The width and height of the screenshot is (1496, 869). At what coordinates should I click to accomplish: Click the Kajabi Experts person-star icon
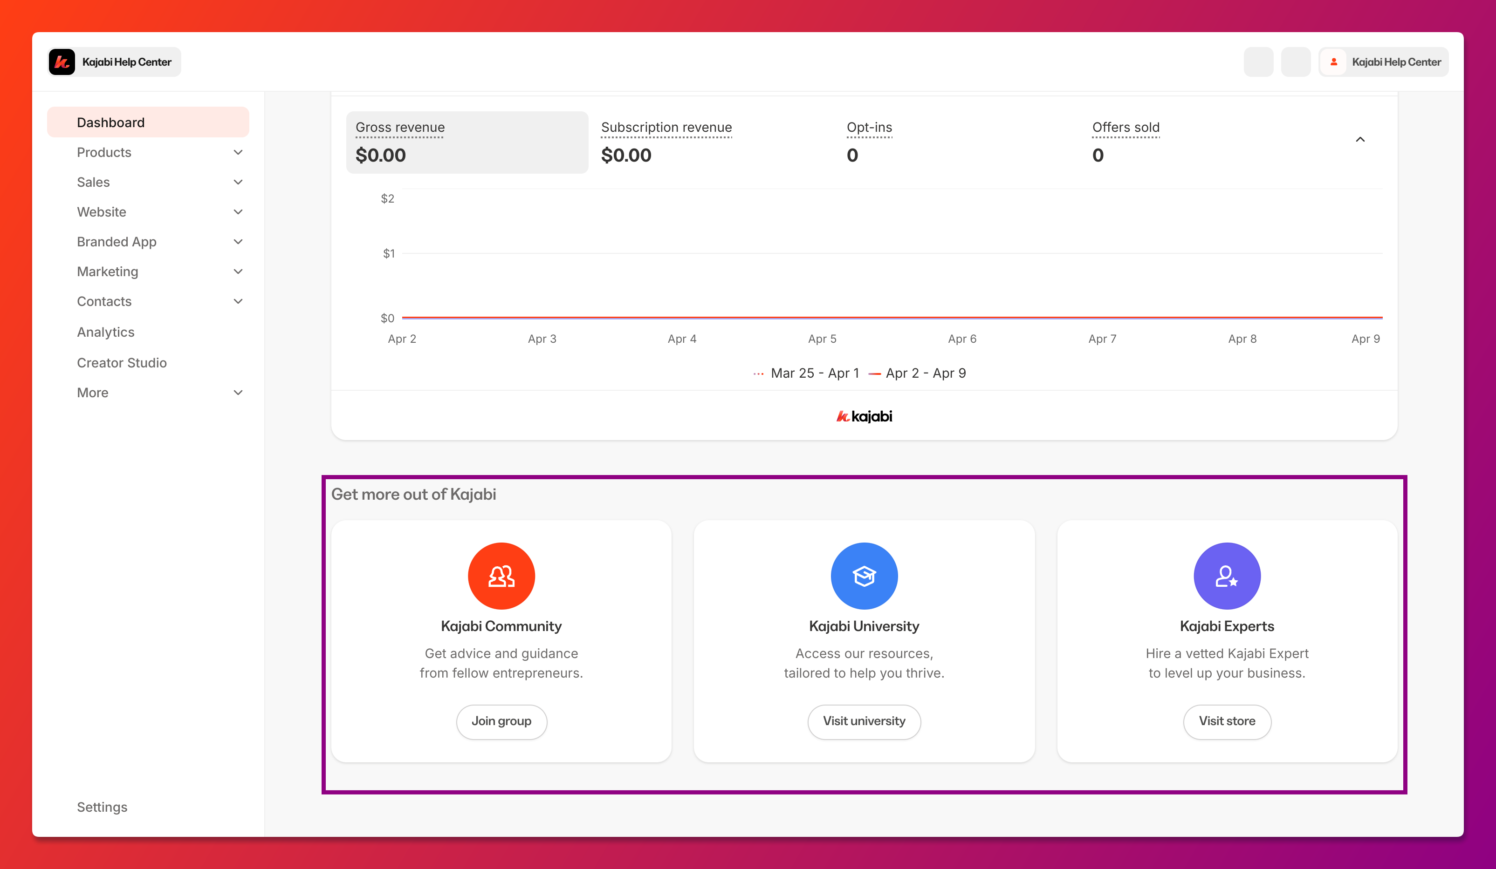(1227, 576)
